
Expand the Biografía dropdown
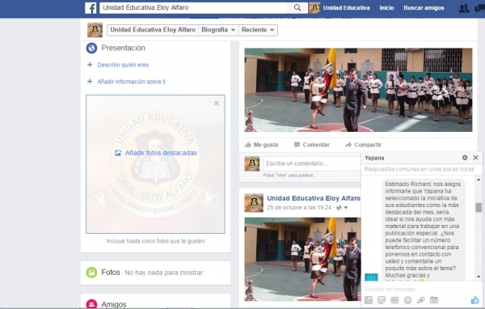click(218, 30)
